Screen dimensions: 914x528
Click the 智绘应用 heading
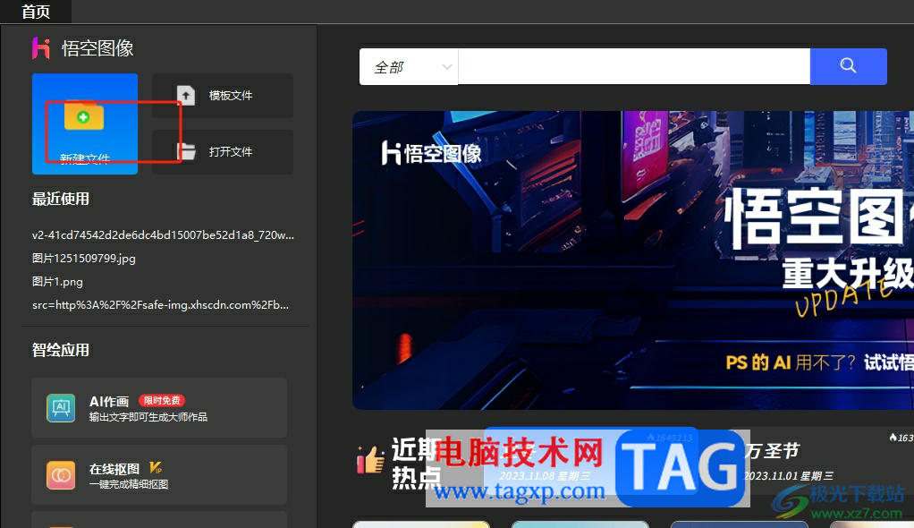(61, 350)
